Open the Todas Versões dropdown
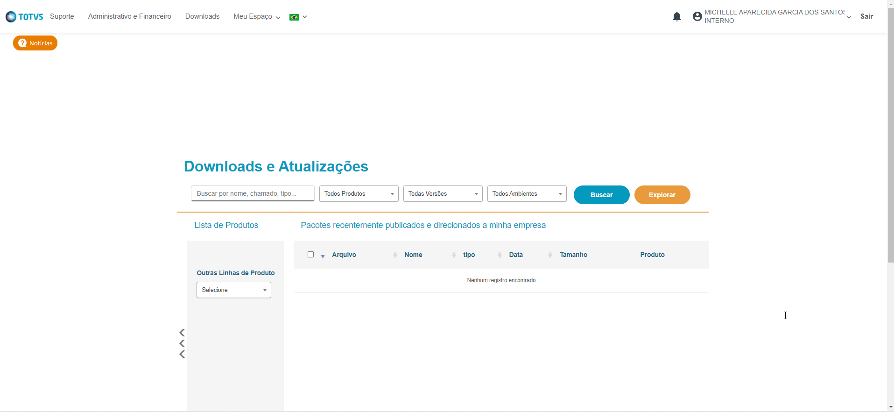This screenshot has height=413, width=894. pos(443,194)
